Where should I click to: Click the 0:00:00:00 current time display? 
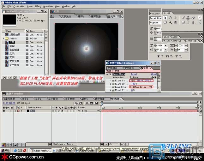[9, 103]
